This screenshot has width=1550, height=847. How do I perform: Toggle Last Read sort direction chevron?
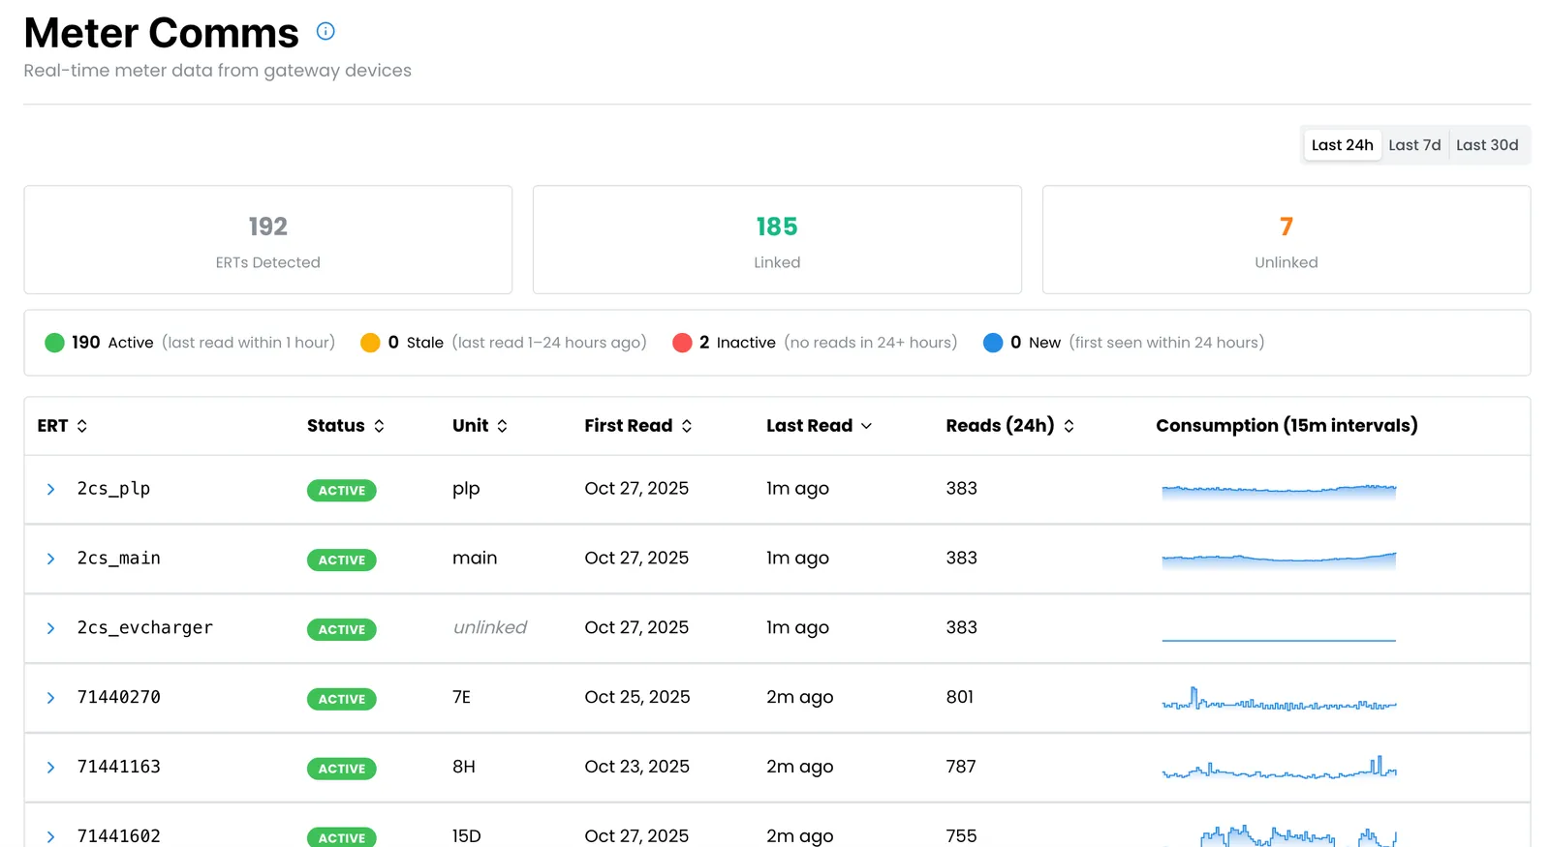(x=866, y=426)
